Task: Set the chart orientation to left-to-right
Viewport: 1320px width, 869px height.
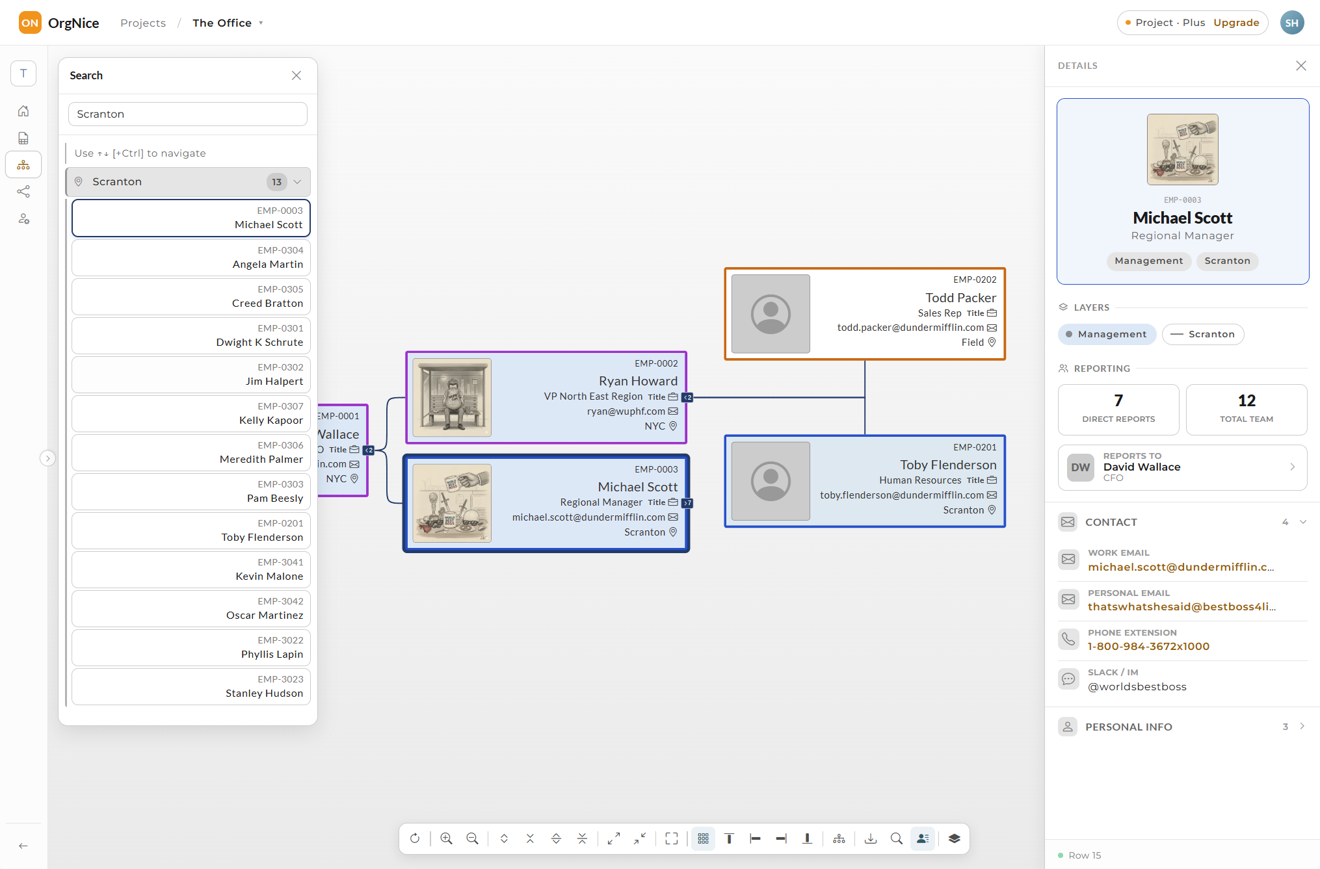Action: 756,838
